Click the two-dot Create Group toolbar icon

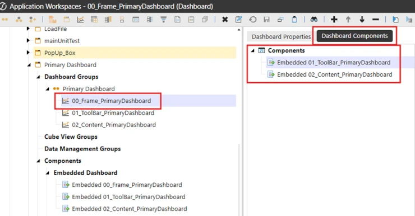(5, 20)
